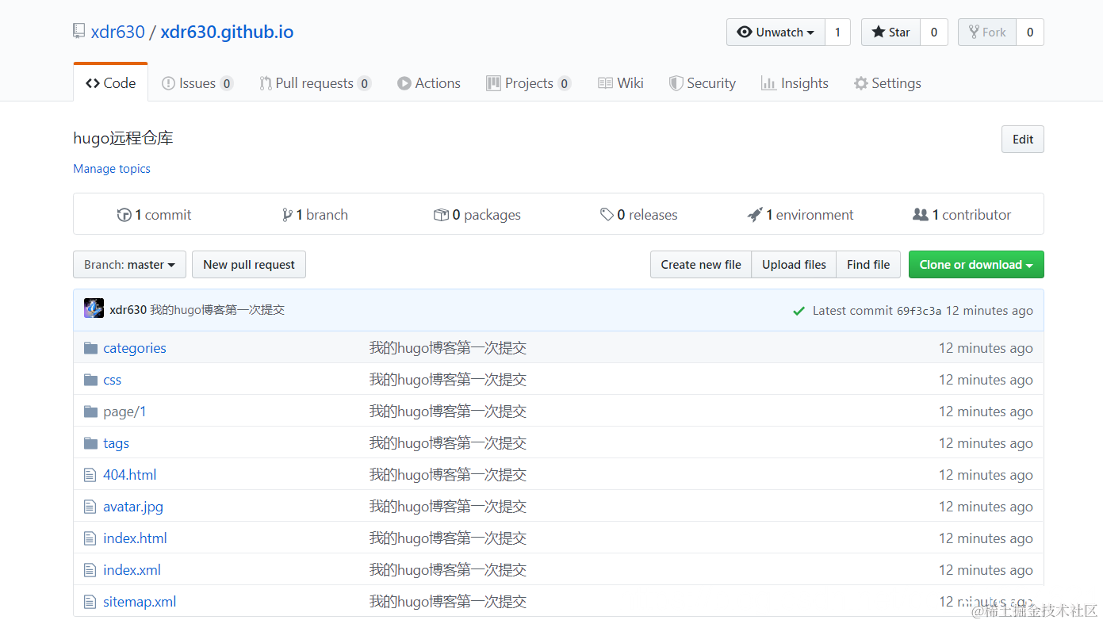This screenshot has width=1103, height=624.
Task: Click the tag icon beside 0 releases
Action: point(607,215)
